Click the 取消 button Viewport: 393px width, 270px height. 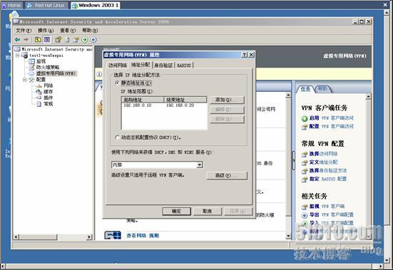pos(208,211)
